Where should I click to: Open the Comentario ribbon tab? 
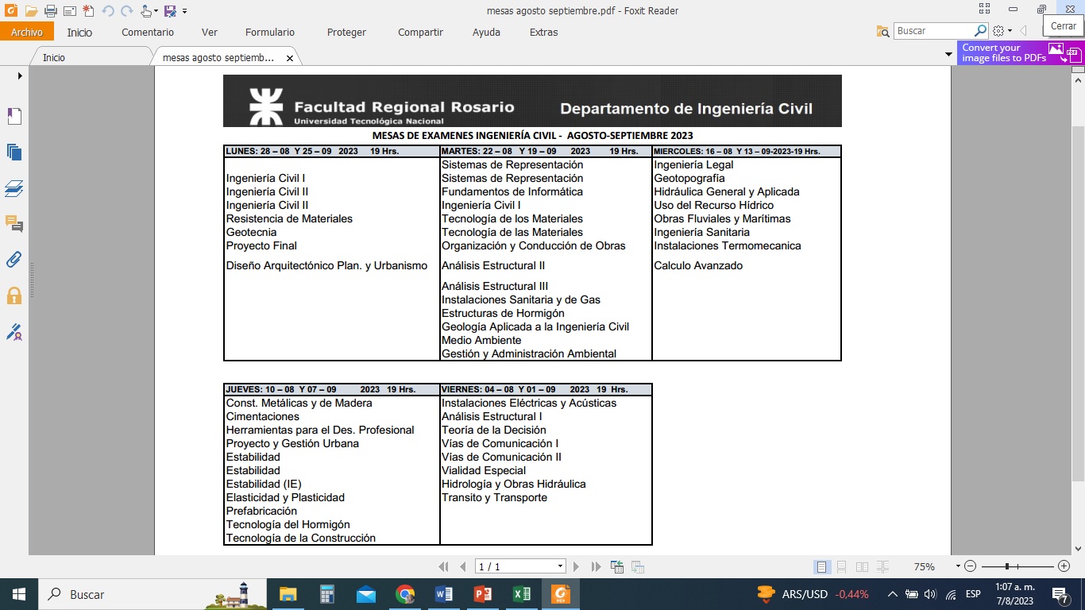click(x=148, y=33)
